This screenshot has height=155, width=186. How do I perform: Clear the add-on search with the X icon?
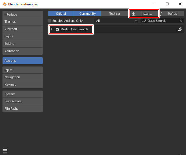(181, 21)
